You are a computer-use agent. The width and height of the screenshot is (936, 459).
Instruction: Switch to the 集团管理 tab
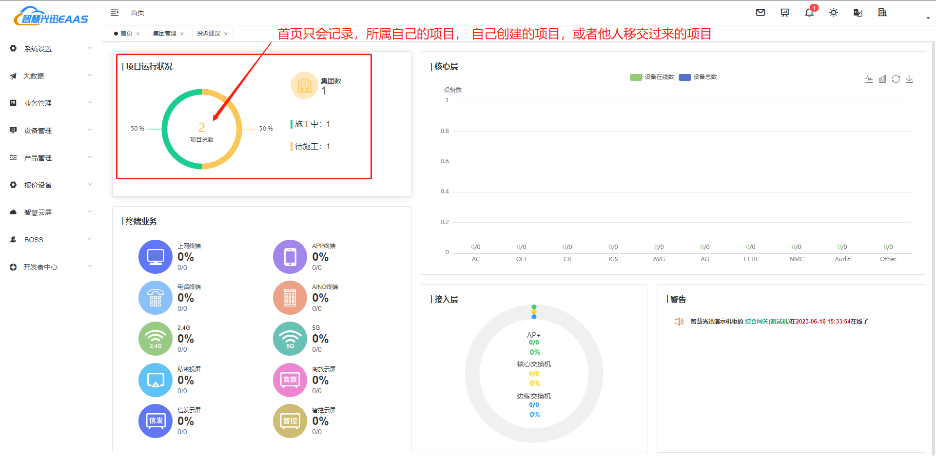coord(165,34)
